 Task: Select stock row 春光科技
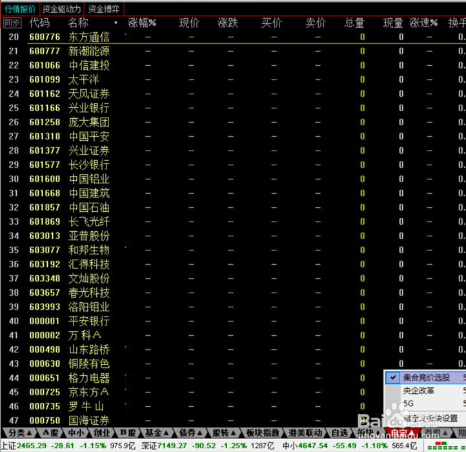click(x=233, y=293)
